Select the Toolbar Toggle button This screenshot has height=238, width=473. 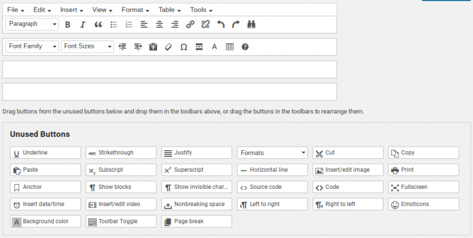(121, 221)
